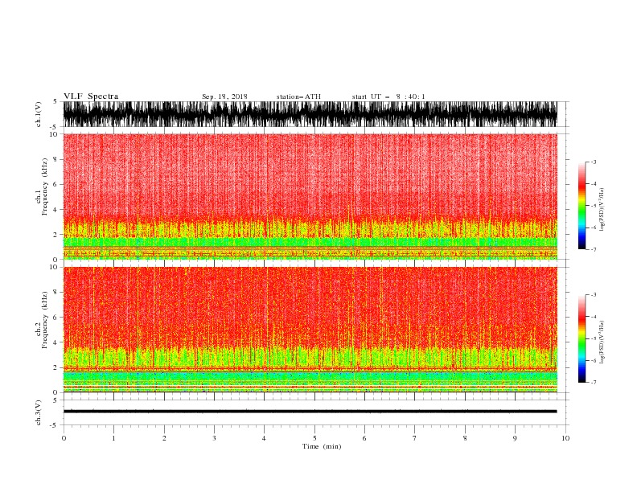Image resolution: width=637 pixels, height=492 pixels.
Task: Click the date text "Sep. 18, 2018"
Action: click(x=224, y=96)
